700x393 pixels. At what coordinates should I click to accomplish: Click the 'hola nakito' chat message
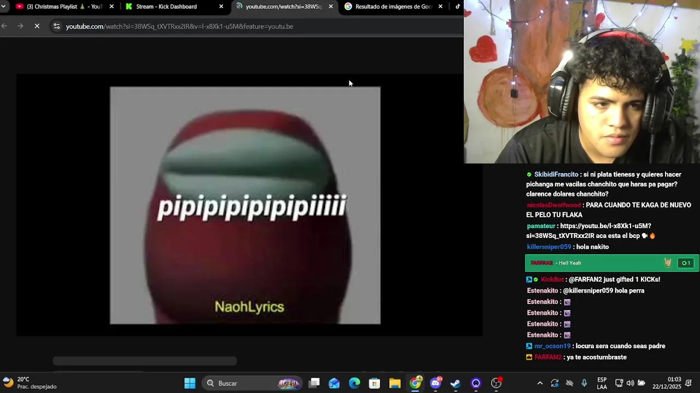[592, 247]
